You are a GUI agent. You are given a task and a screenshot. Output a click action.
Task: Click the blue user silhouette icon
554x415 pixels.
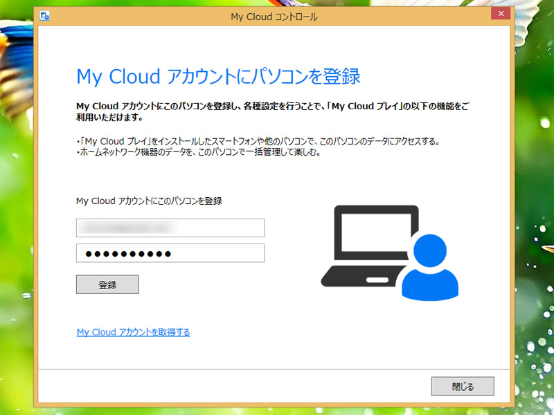430,268
